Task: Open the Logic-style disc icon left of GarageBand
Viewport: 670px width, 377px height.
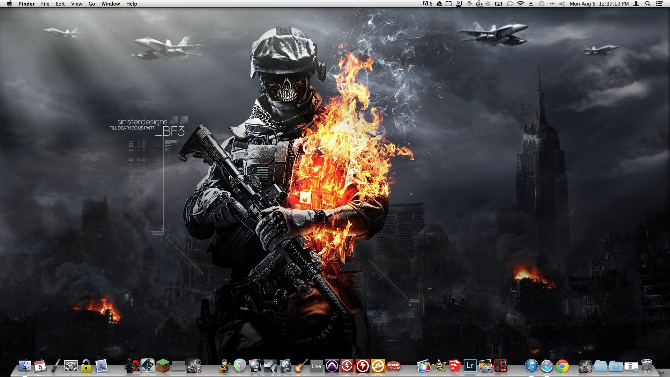Action: pos(286,366)
